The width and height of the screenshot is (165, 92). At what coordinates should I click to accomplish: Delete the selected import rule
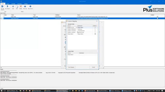tap(21, 7)
